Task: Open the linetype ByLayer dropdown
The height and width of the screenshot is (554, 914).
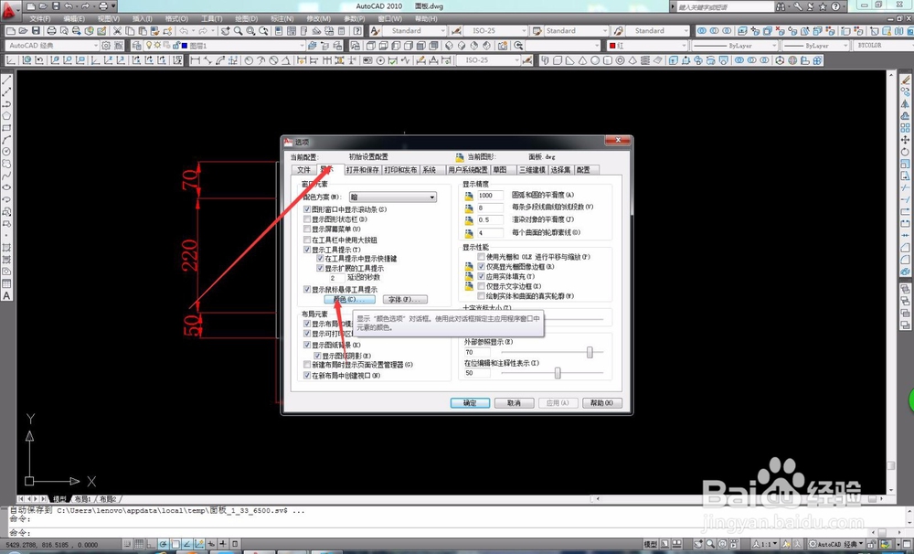Action: click(735, 45)
